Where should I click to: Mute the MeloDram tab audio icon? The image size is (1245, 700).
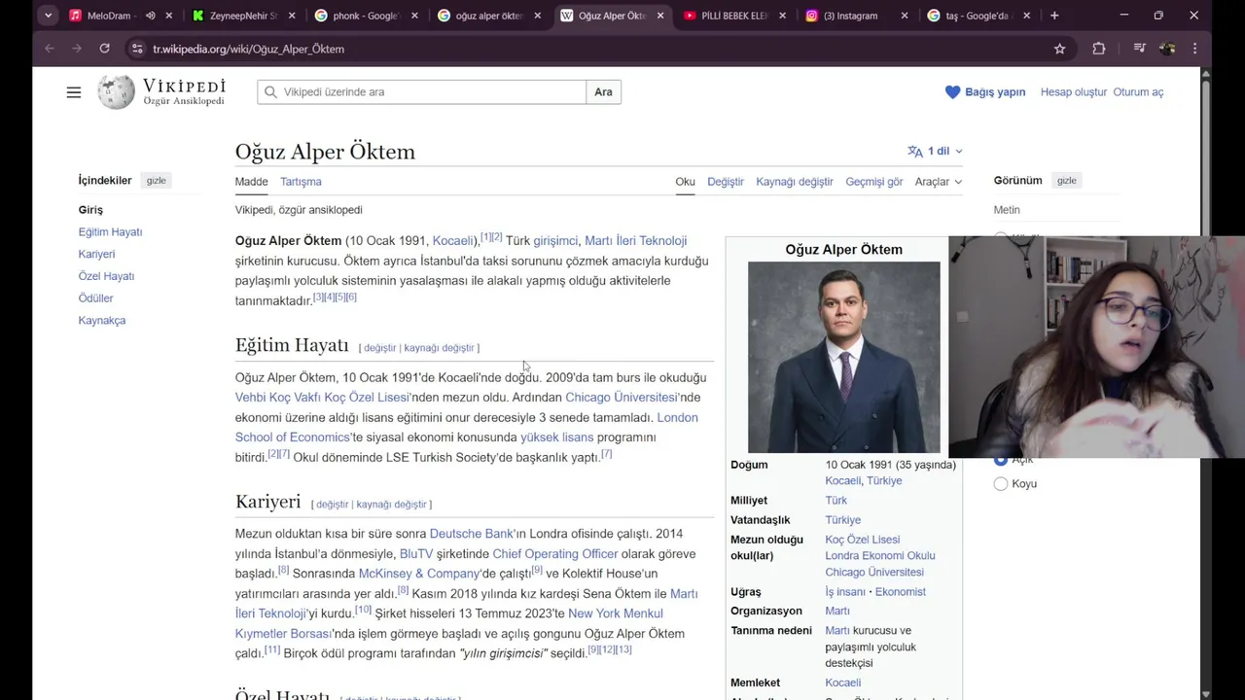click(x=151, y=16)
